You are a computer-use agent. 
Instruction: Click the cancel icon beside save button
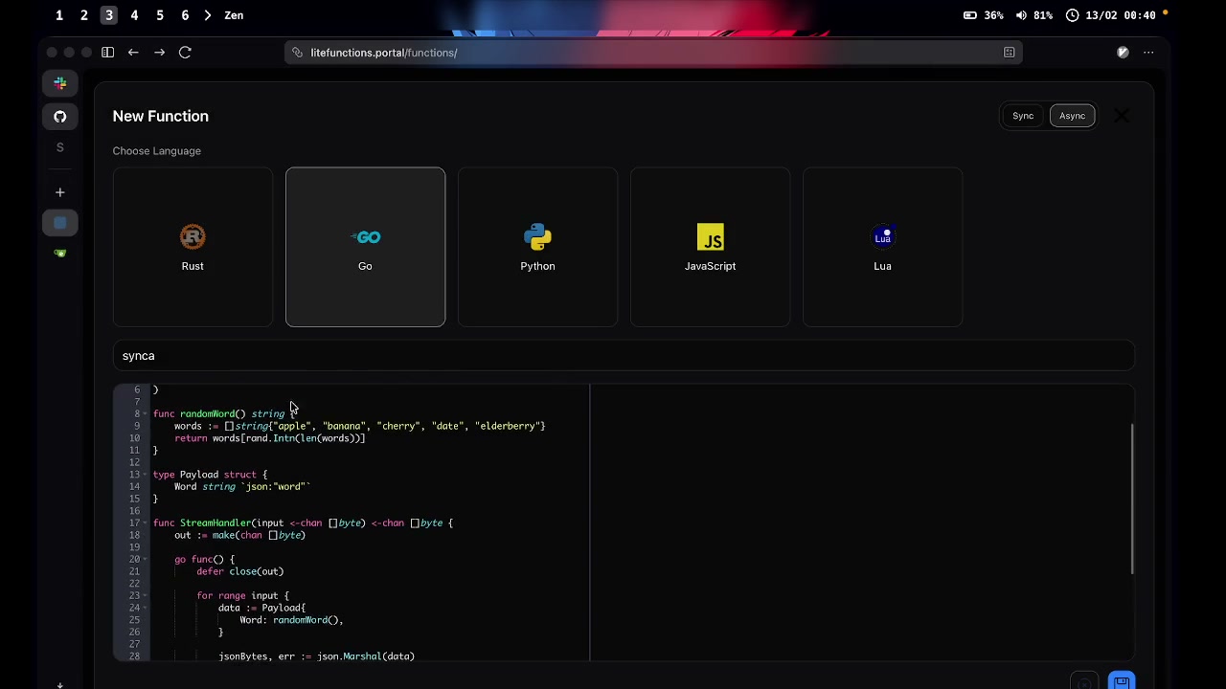point(1084,681)
